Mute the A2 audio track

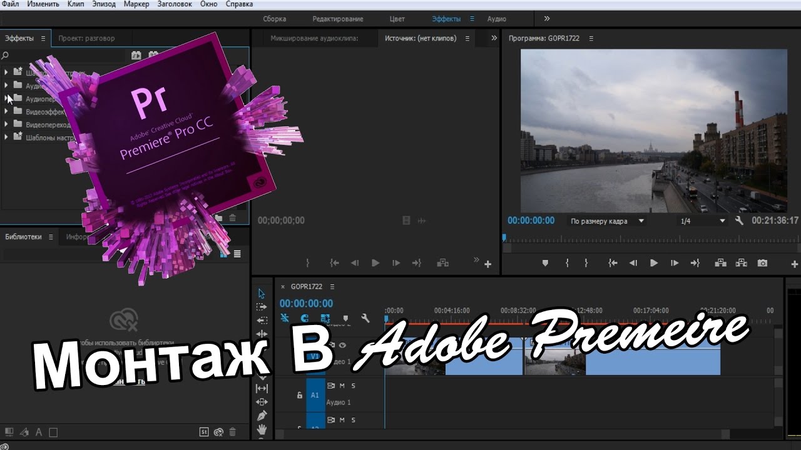pyautogui.click(x=342, y=420)
